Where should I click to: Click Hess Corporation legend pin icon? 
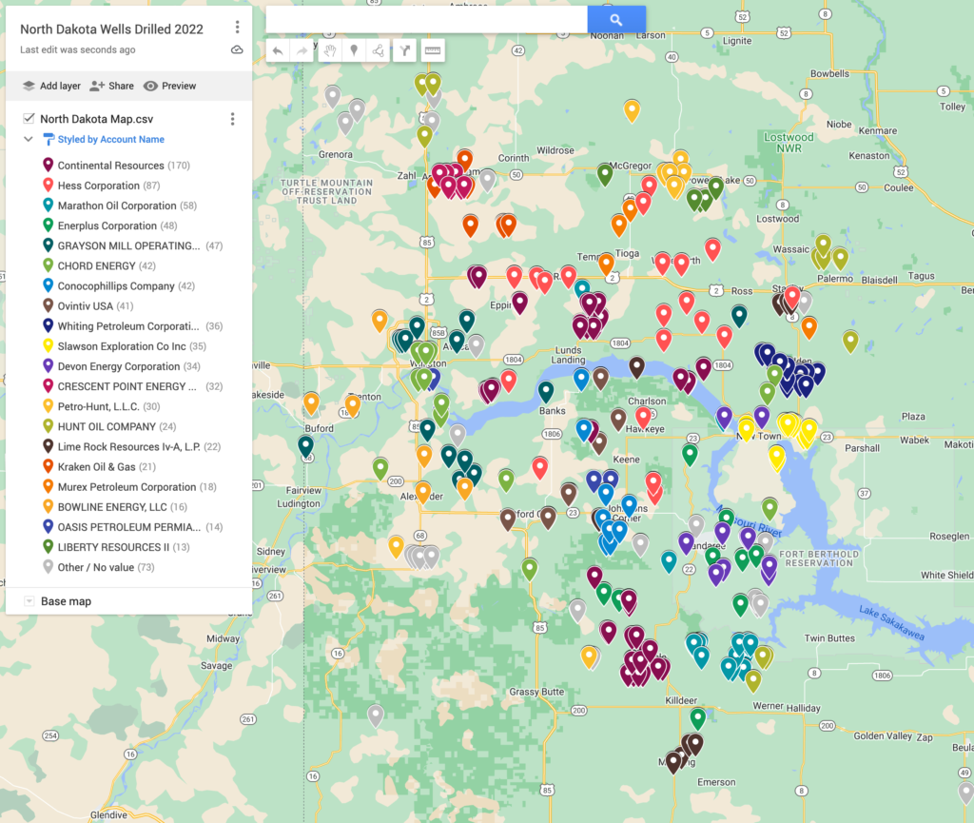(x=48, y=186)
